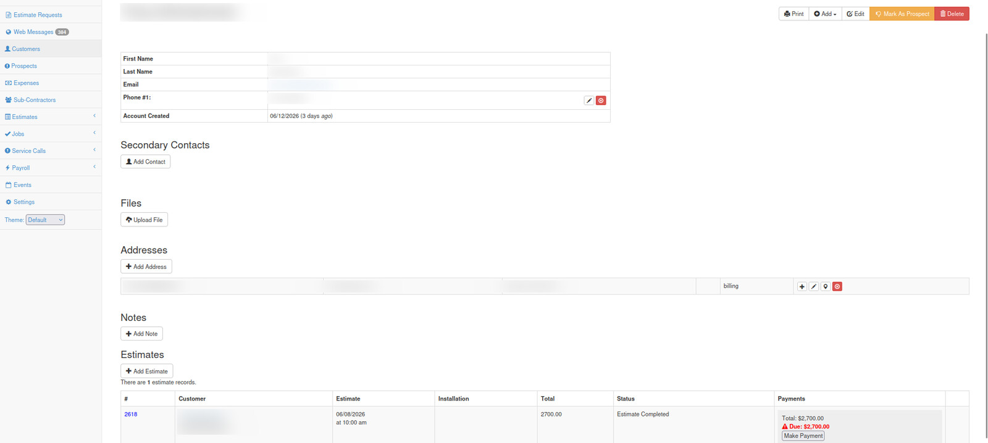The image size is (988, 443).
Task: Click the Payroll lightning bolt icon
Action: click(x=7, y=168)
